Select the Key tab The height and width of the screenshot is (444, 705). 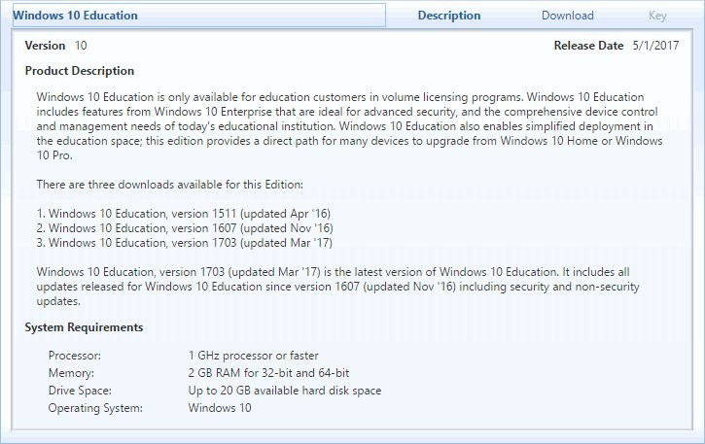[x=657, y=16]
